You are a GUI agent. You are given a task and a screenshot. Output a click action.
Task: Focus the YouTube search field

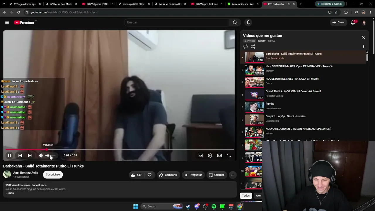[176, 23]
